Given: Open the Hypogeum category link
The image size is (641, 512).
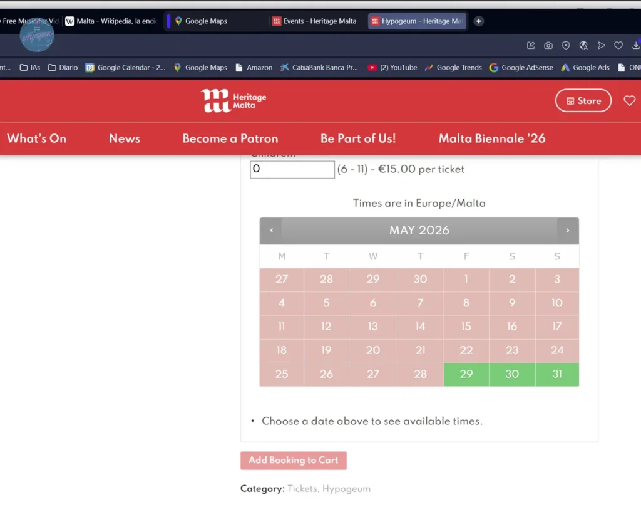Looking at the screenshot, I should pos(346,489).
